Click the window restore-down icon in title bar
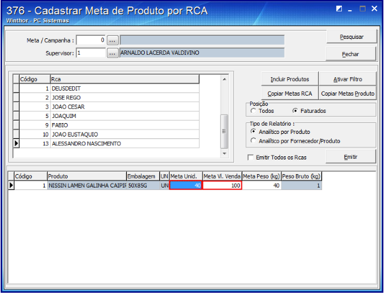The image size is (384, 294). (x=339, y=9)
